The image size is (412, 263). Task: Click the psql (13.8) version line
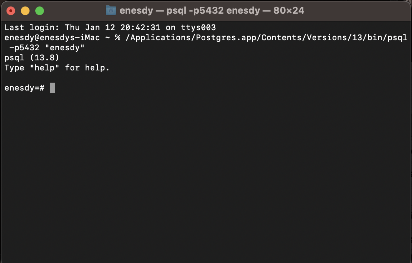31,57
